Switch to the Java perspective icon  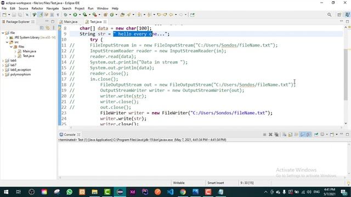[347, 15]
